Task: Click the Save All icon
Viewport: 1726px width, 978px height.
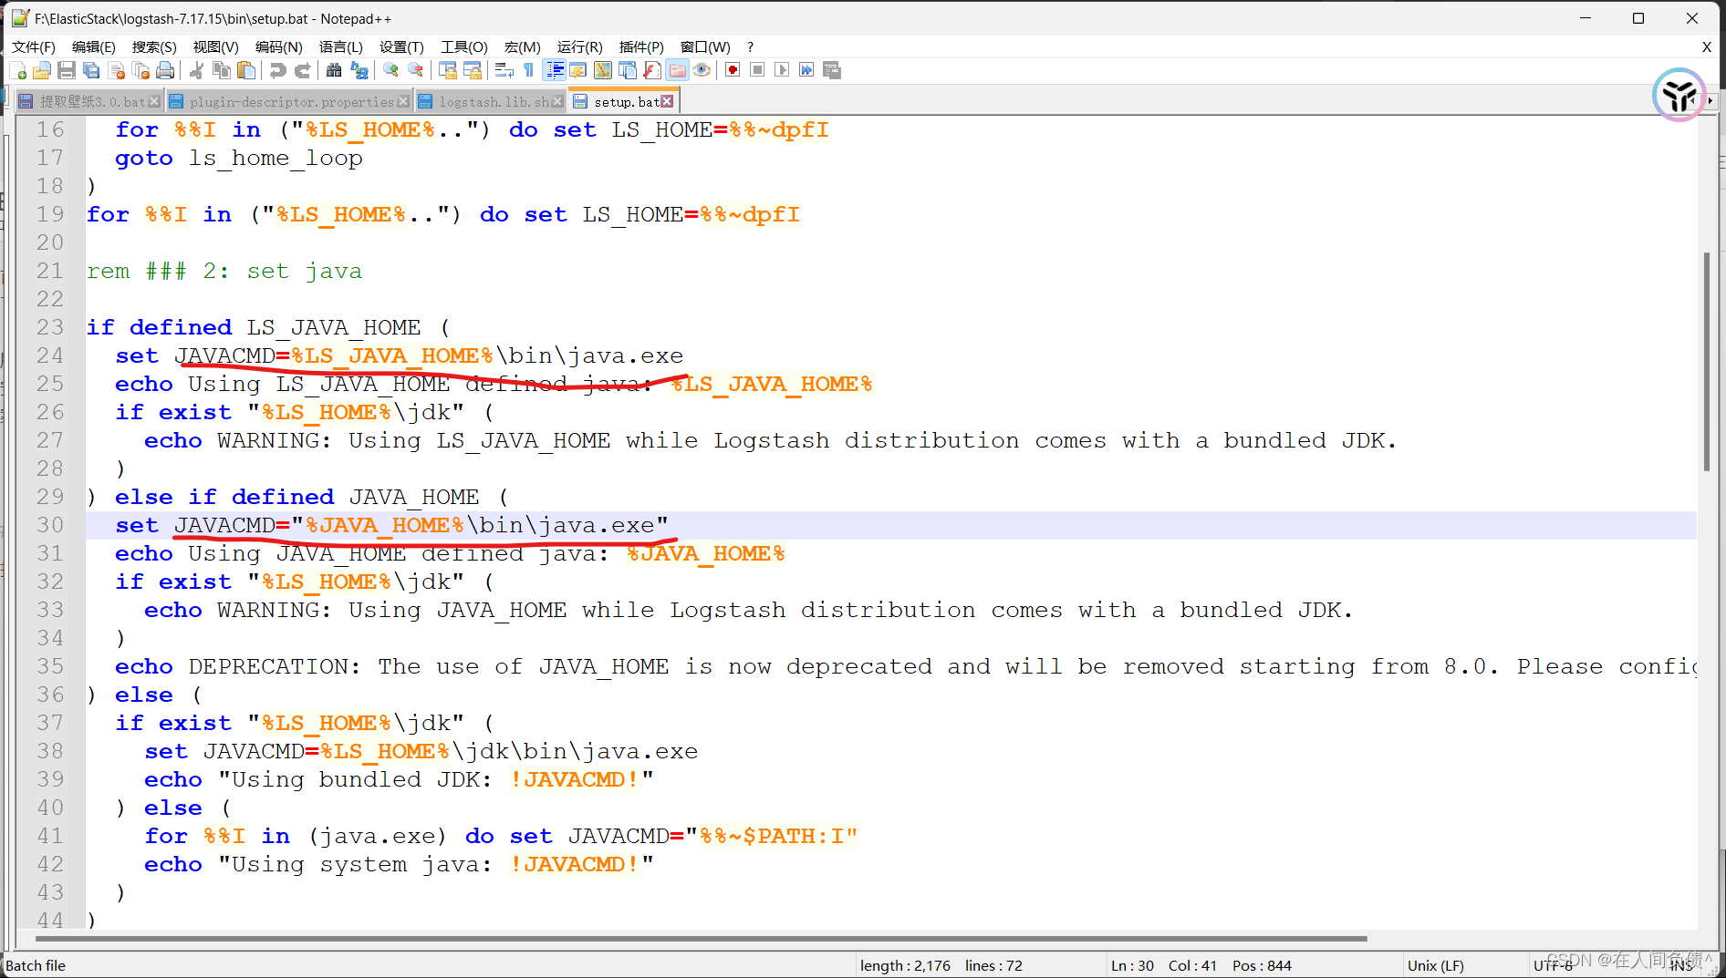Action: click(90, 70)
